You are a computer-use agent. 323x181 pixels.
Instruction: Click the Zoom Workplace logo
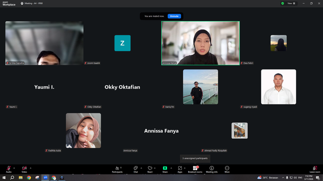pos(9,4)
